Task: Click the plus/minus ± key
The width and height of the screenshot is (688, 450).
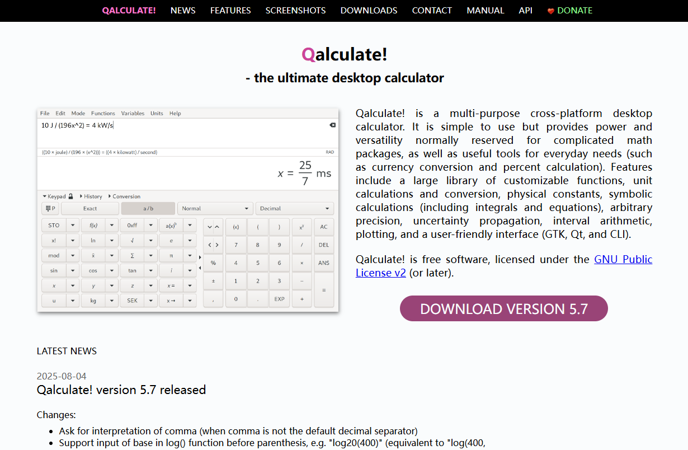Action: (213, 281)
